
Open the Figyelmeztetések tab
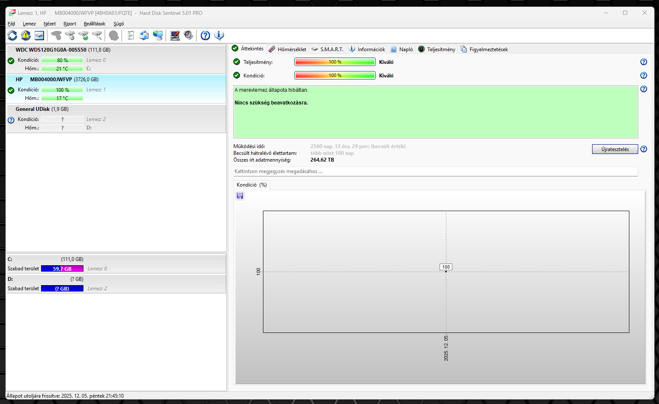tap(484, 49)
